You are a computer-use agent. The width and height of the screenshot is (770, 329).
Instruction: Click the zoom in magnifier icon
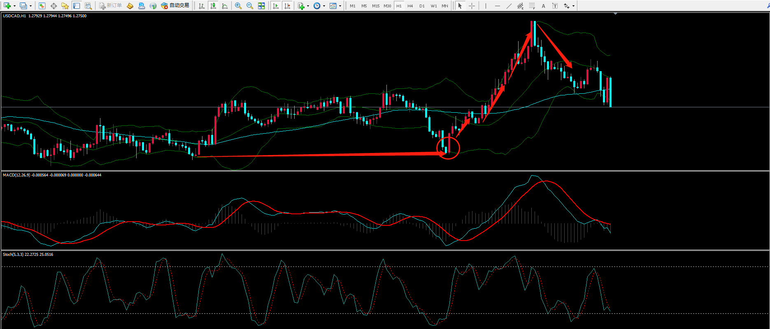pyautogui.click(x=238, y=6)
